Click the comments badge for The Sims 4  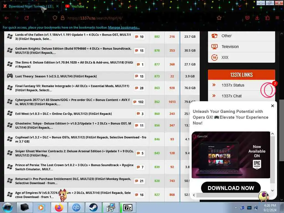point(140,64)
